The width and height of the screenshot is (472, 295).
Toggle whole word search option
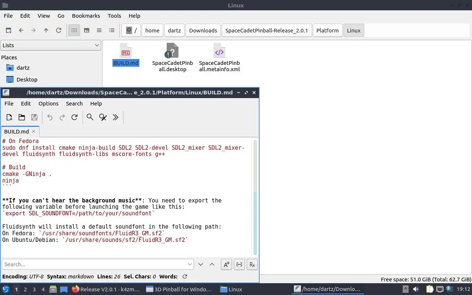239,264
